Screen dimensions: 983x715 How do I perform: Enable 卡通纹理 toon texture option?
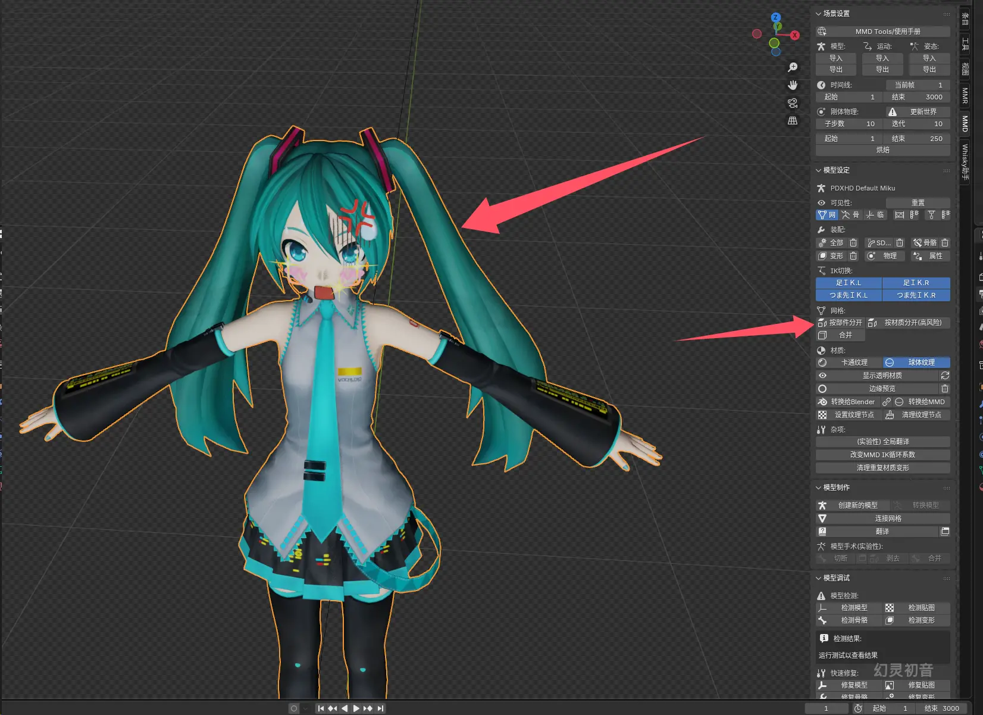[849, 363]
